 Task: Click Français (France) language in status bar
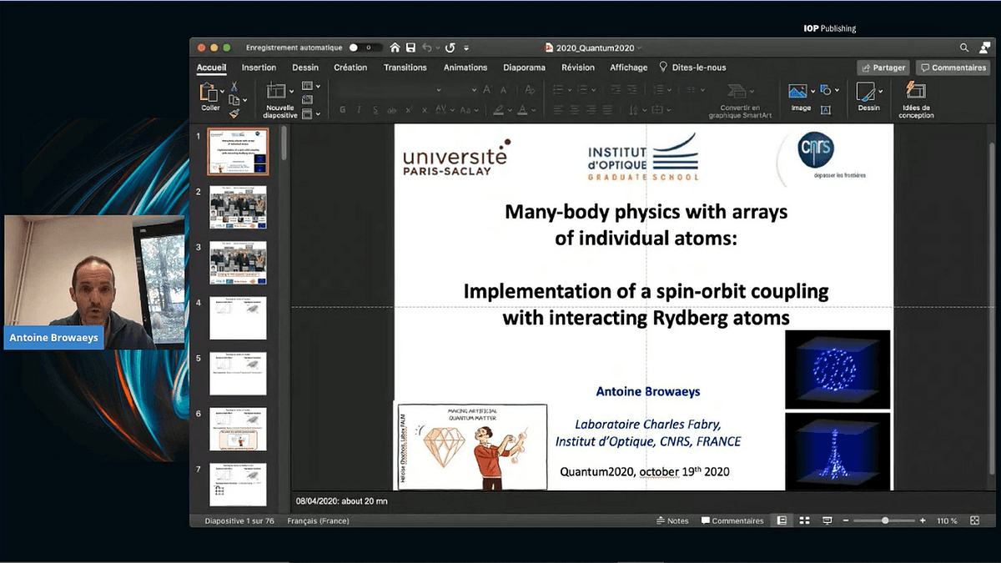(x=318, y=520)
